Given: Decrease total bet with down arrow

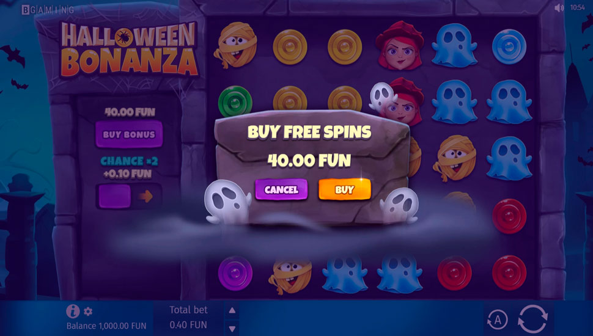Looking at the screenshot, I should 232,329.
